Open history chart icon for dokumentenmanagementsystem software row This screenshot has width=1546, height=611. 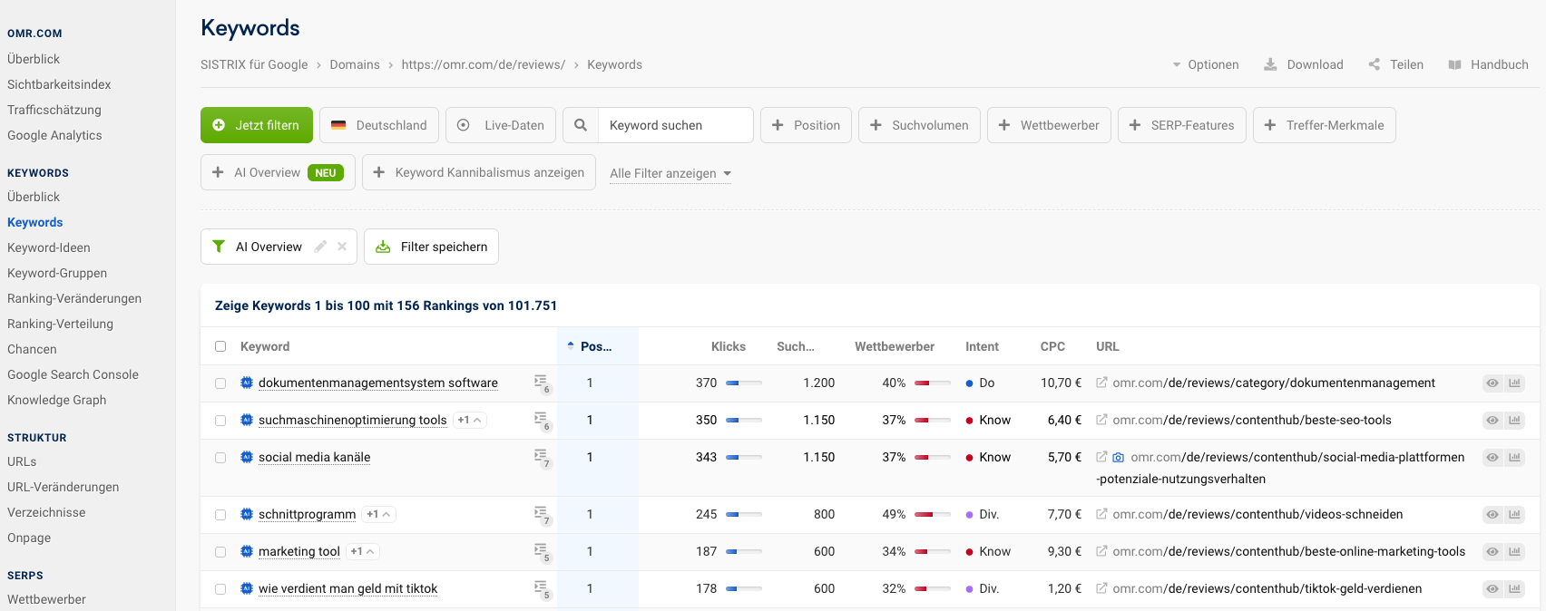point(1514,383)
